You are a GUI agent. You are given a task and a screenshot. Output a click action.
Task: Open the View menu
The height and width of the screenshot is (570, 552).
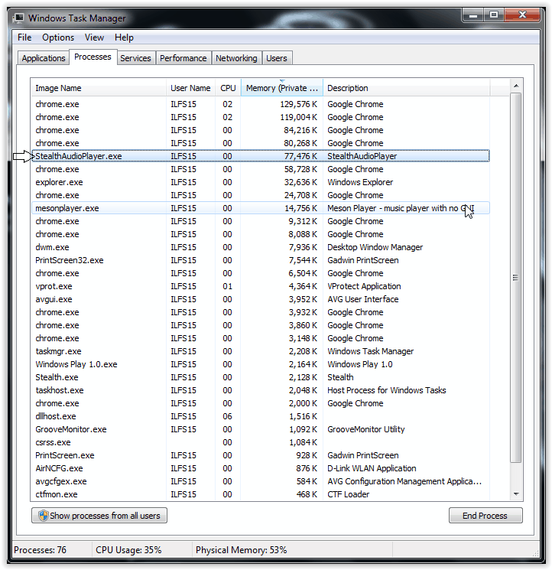coord(95,37)
